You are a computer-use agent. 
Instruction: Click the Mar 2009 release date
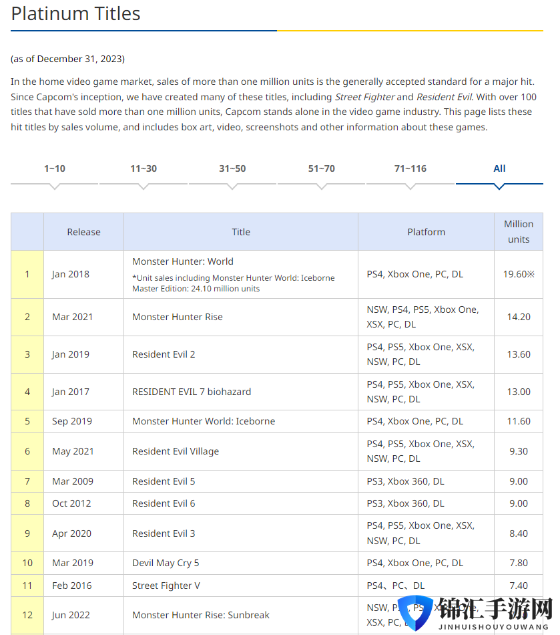(73, 481)
